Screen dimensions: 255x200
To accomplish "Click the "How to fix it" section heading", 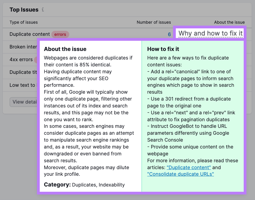I will coord(163,49).
